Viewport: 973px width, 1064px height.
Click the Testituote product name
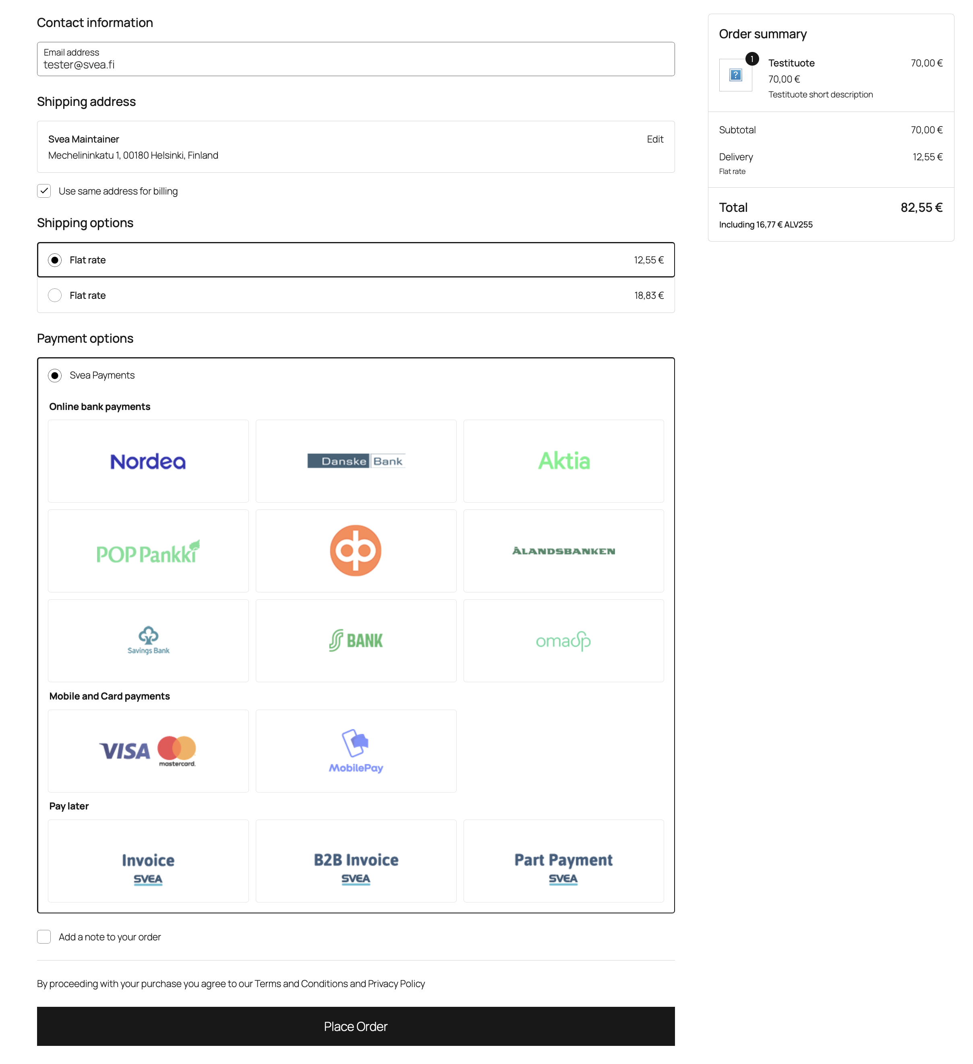[791, 63]
